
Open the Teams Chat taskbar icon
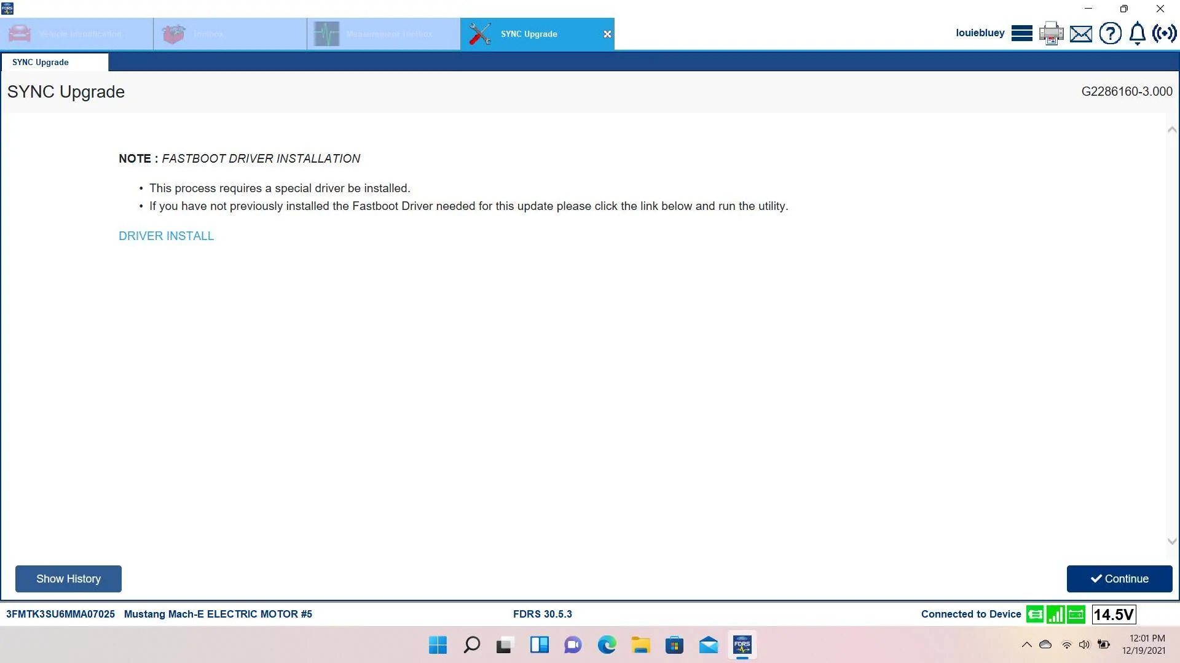pyautogui.click(x=573, y=645)
